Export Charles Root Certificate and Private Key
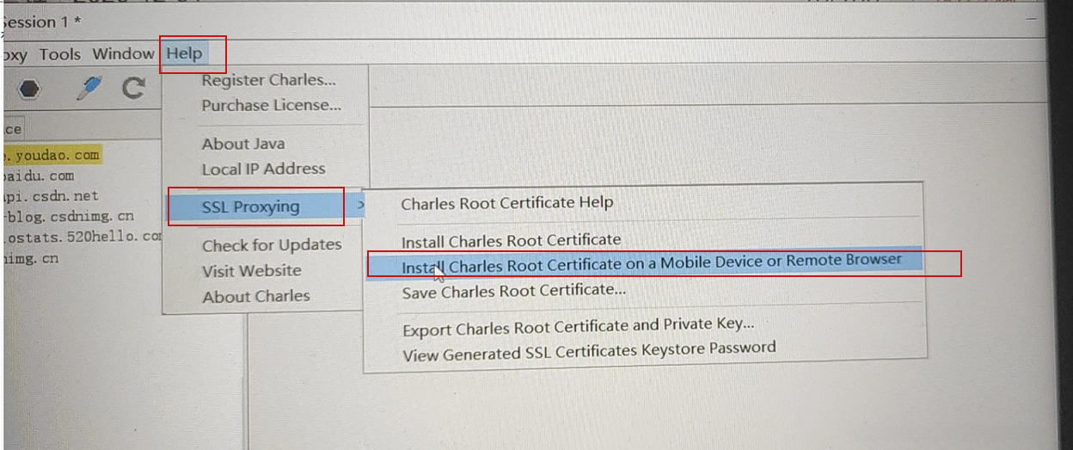 coord(578,326)
